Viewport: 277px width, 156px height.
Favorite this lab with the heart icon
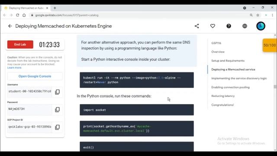tap(213, 26)
